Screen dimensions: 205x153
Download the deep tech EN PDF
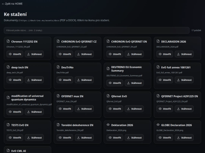click(34, 80)
